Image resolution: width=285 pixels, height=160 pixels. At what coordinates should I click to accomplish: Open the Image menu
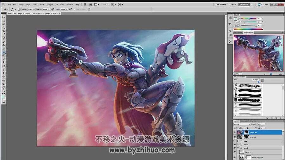[x=21, y=4]
